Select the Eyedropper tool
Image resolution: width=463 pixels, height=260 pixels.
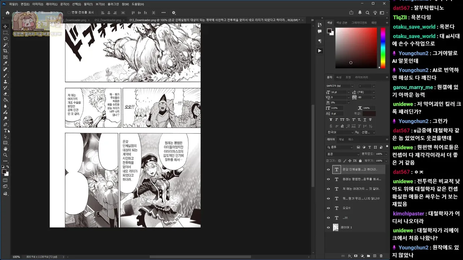click(x=5, y=63)
